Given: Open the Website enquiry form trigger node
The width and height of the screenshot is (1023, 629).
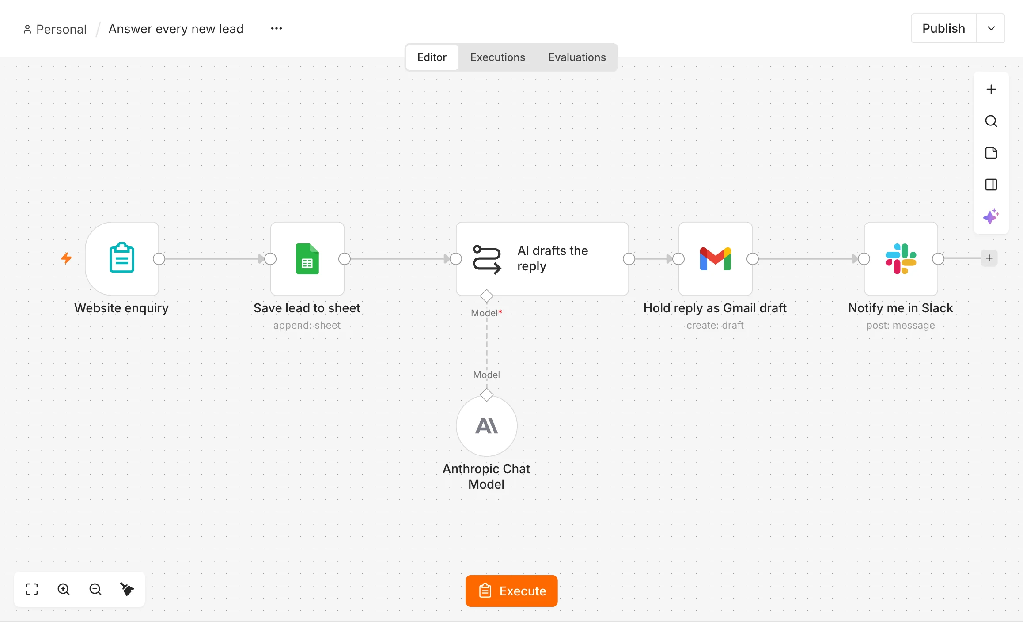Looking at the screenshot, I should click(122, 259).
